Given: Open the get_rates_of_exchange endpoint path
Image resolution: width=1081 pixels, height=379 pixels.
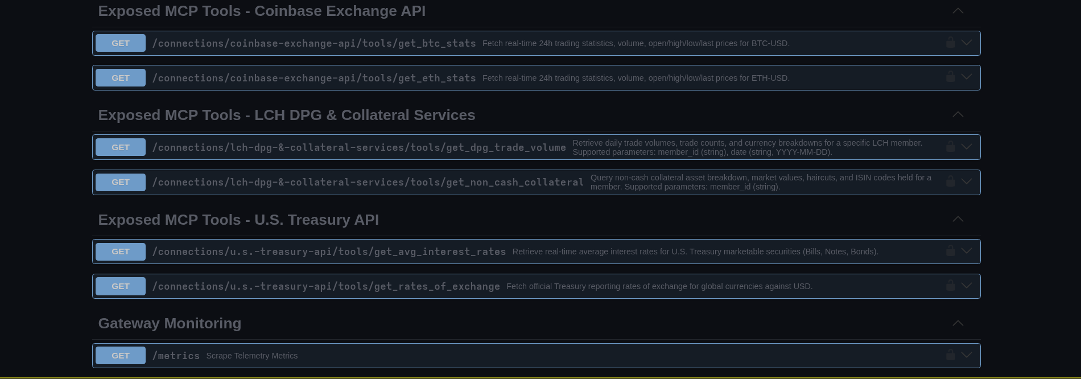Looking at the screenshot, I should pyautogui.click(x=326, y=286).
